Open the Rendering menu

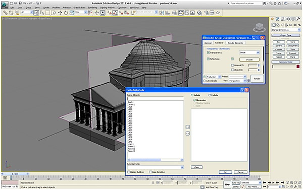pos(93,8)
